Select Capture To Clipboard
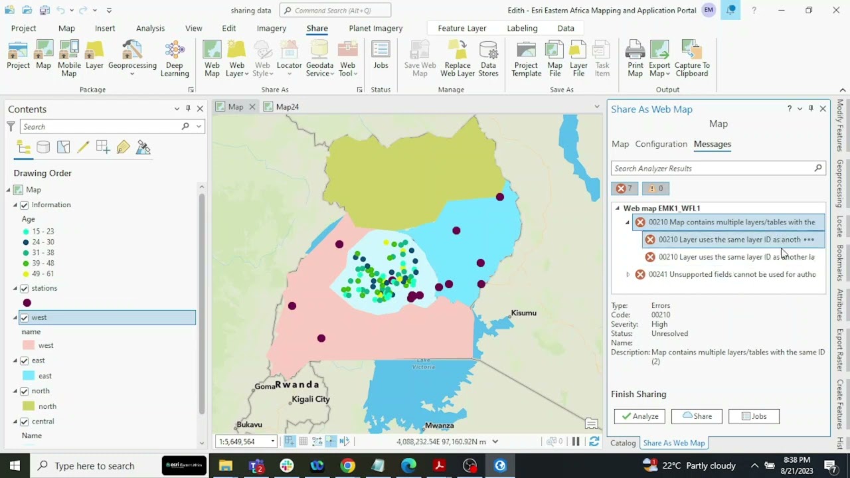 [x=692, y=59]
